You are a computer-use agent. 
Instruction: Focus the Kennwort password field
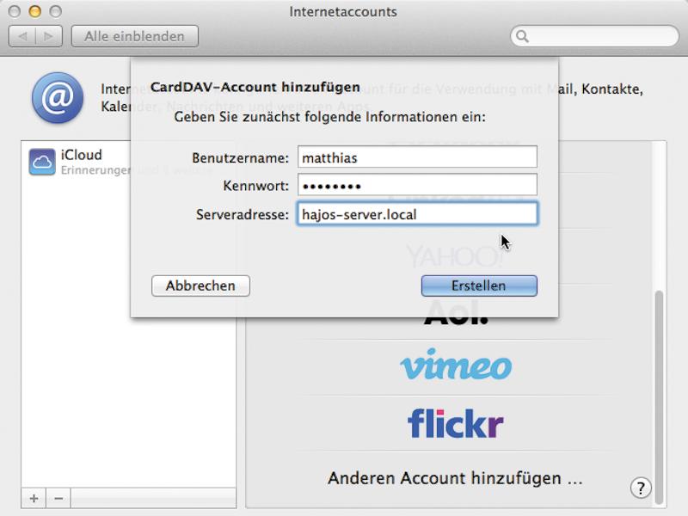tap(417, 185)
